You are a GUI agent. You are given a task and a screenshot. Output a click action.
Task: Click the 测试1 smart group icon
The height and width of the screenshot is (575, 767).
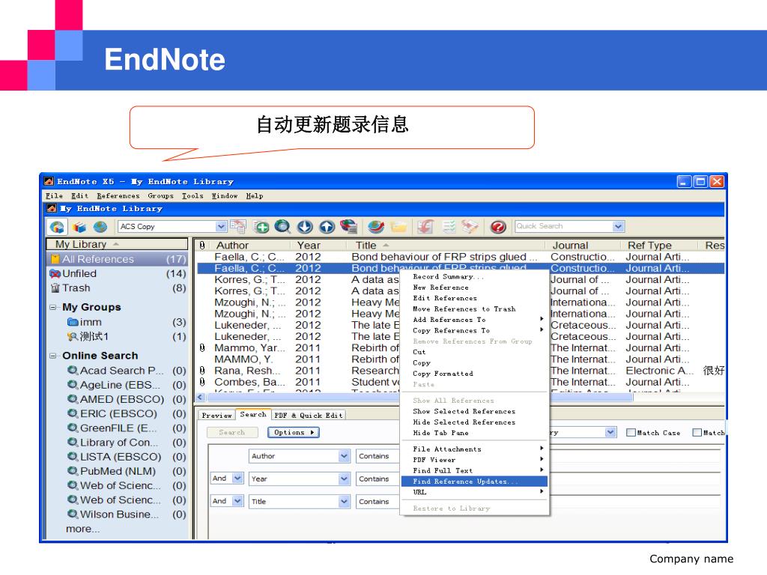[73, 337]
